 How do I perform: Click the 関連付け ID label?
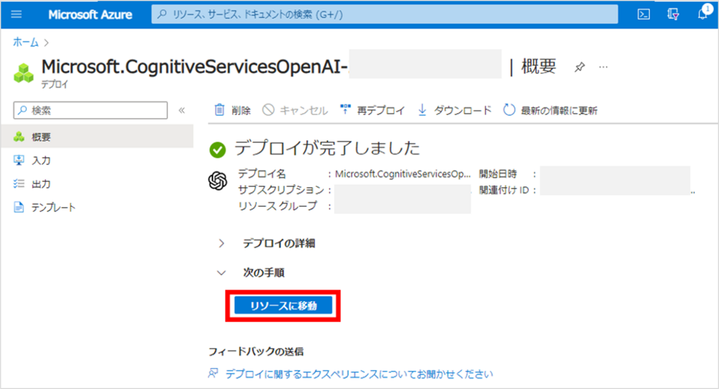(x=504, y=190)
